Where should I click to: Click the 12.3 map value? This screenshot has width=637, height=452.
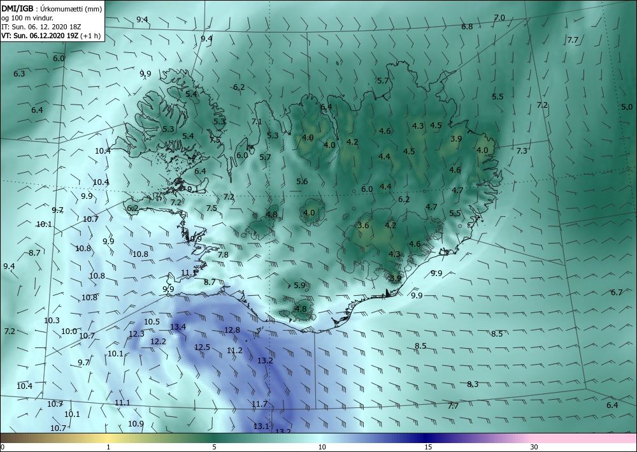136,334
